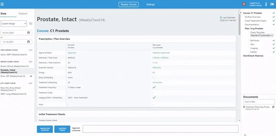Screen dimensions: 276x136
Task: Click checkmark beside Plan outline item
Action: (x=274, y=44)
